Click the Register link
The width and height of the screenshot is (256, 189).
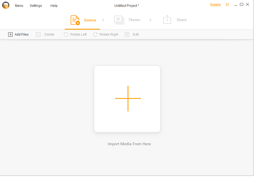(x=216, y=4)
